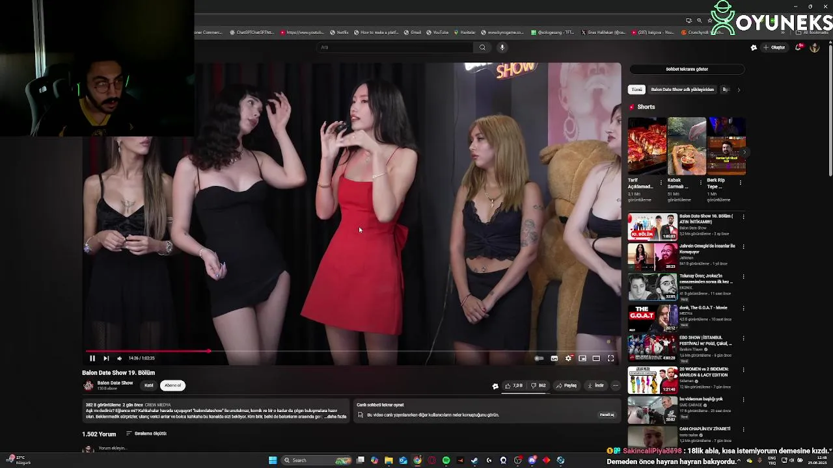Open the EBO SHOW İstanbul Festivali video
This screenshot has width=833, height=468.
652,349
